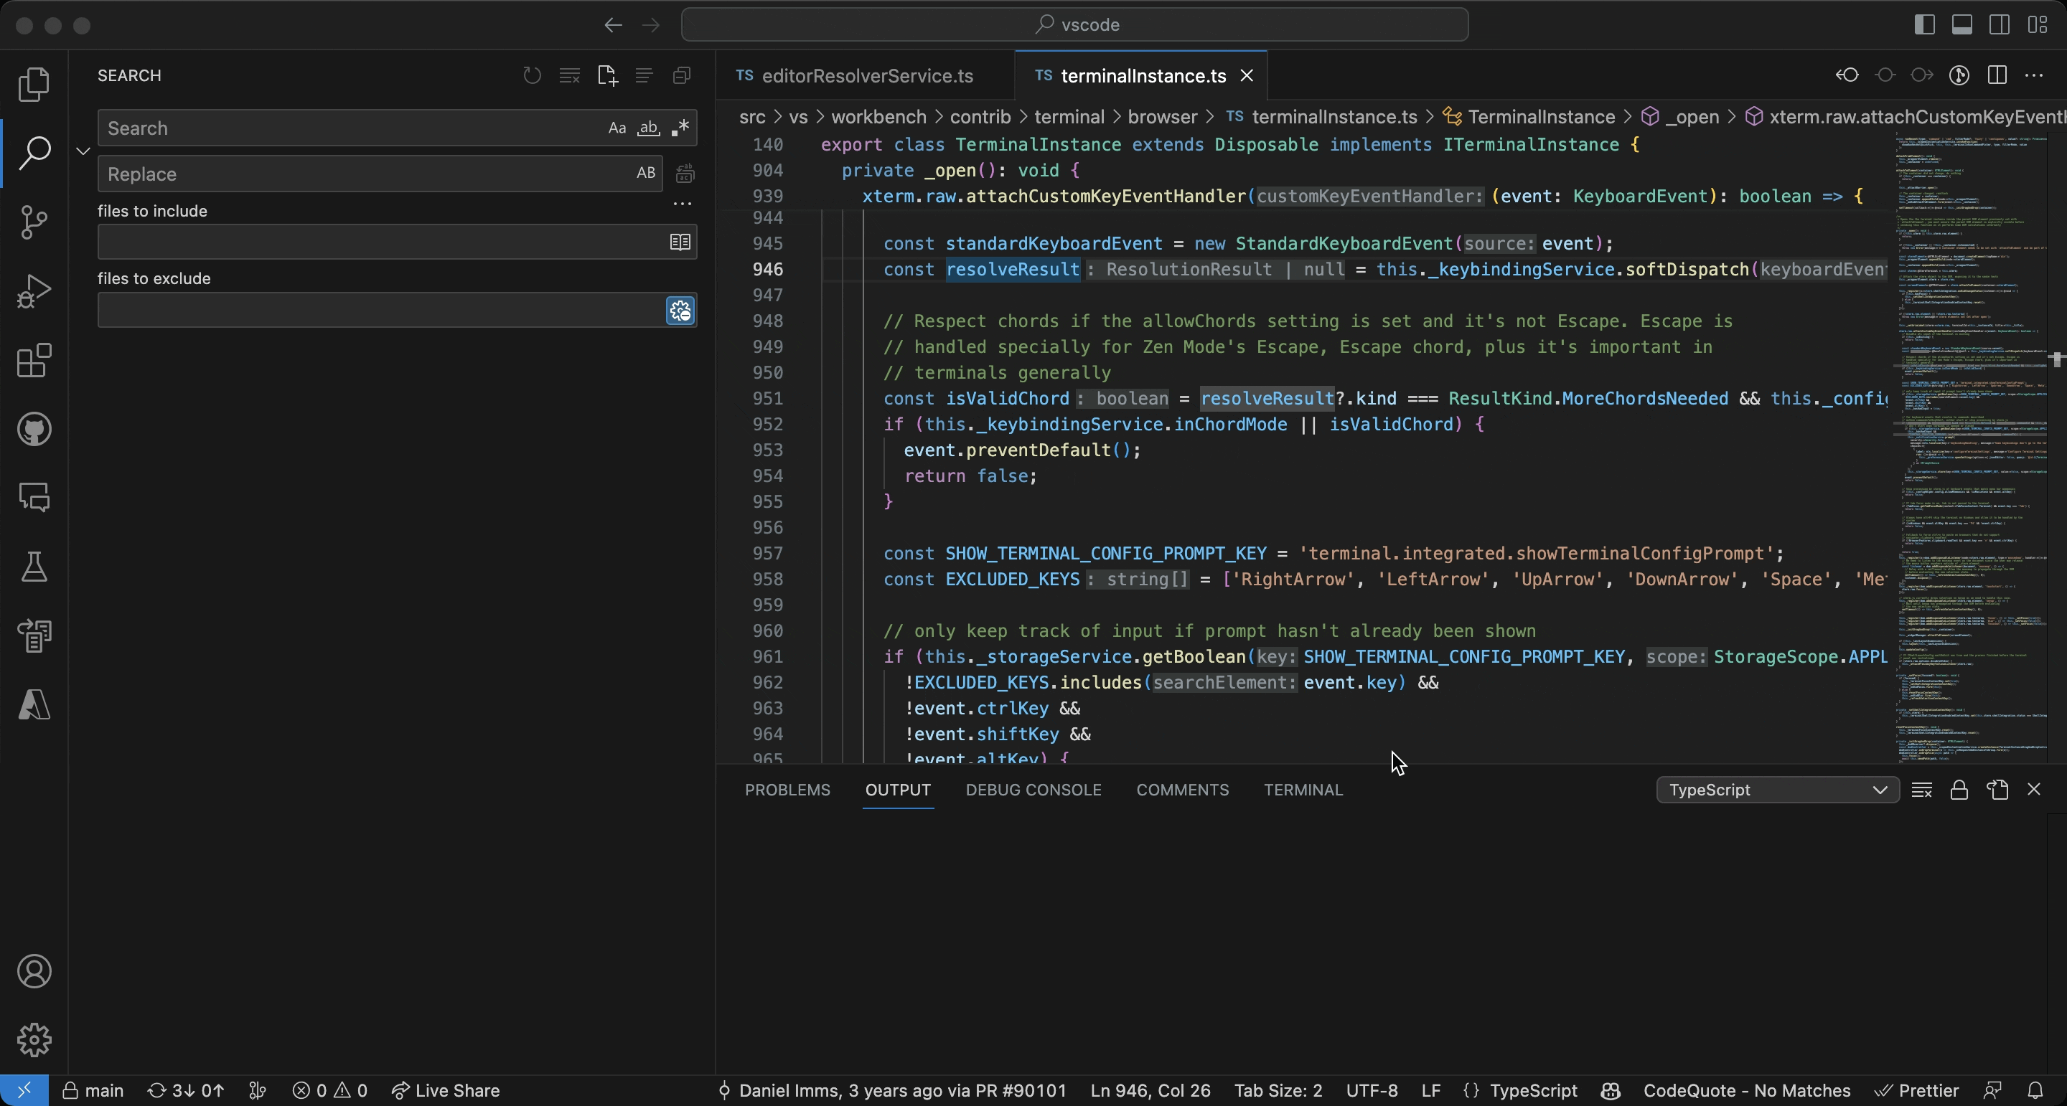Image resolution: width=2067 pixels, height=1106 pixels.
Task: Open the GitHub view icon
Action: pos(34,429)
